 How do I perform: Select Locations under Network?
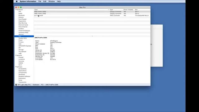tap(21, 59)
